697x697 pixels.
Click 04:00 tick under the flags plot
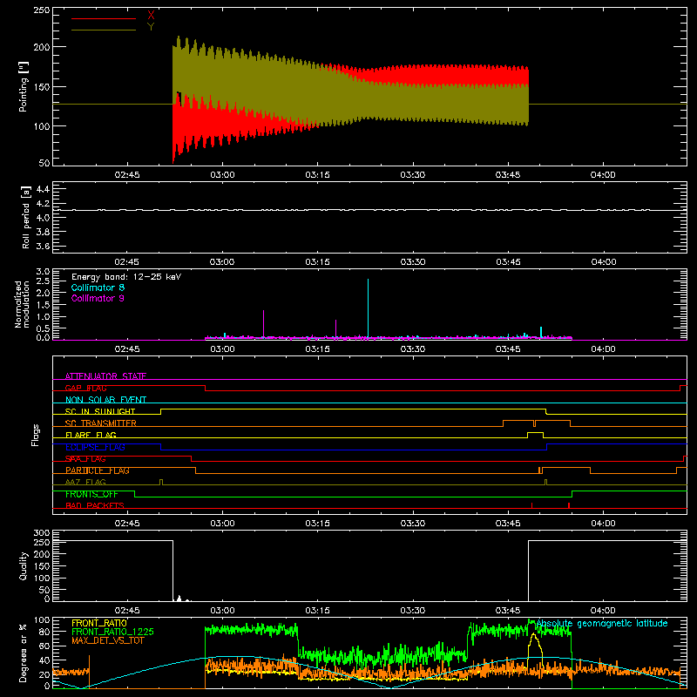coord(603,524)
